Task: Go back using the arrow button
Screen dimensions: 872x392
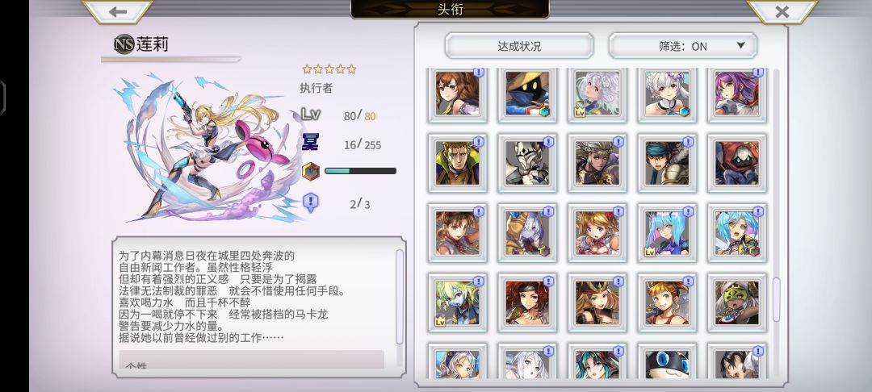Action: point(118,11)
